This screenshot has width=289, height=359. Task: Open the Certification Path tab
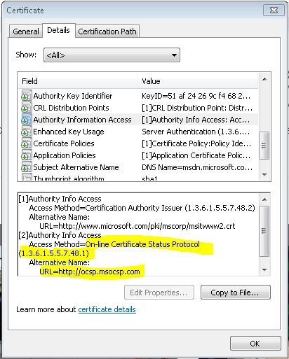(107, 31)
